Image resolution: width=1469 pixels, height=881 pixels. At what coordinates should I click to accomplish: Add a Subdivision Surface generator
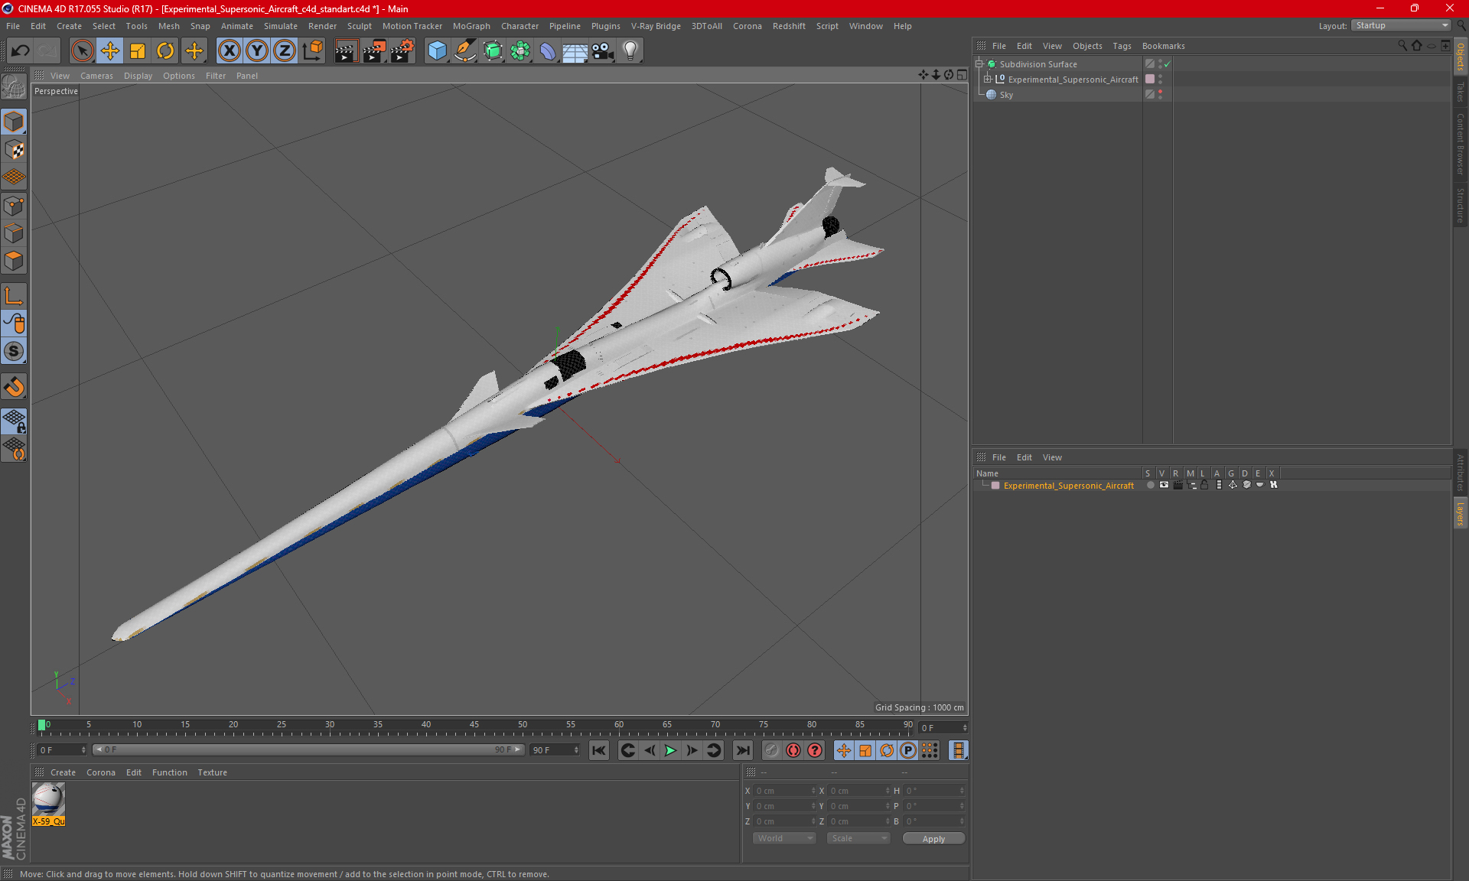tap(493, 51)
